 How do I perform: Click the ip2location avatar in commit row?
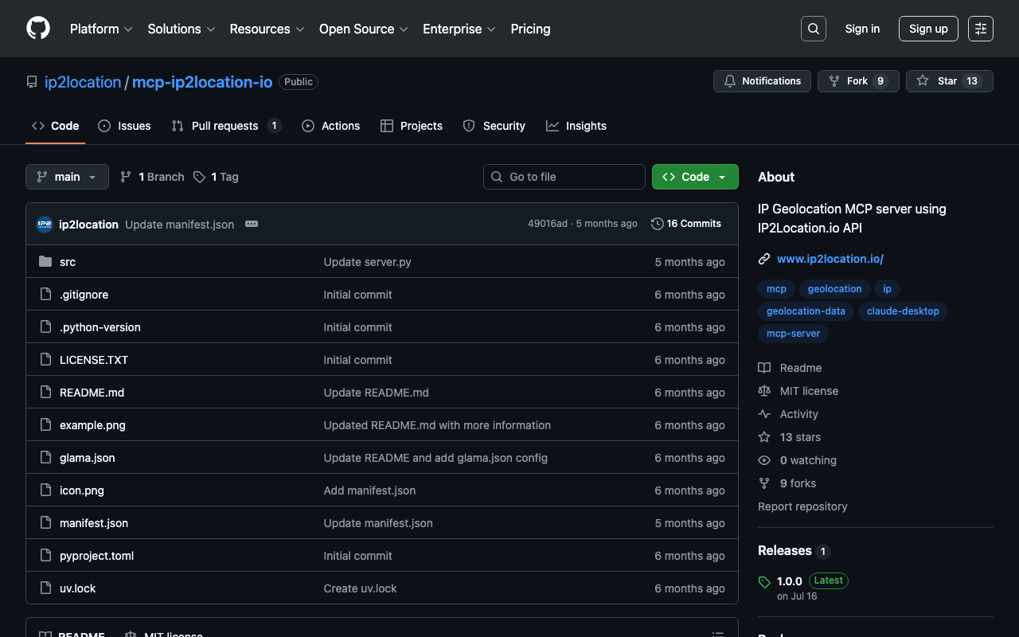point(45,225)
